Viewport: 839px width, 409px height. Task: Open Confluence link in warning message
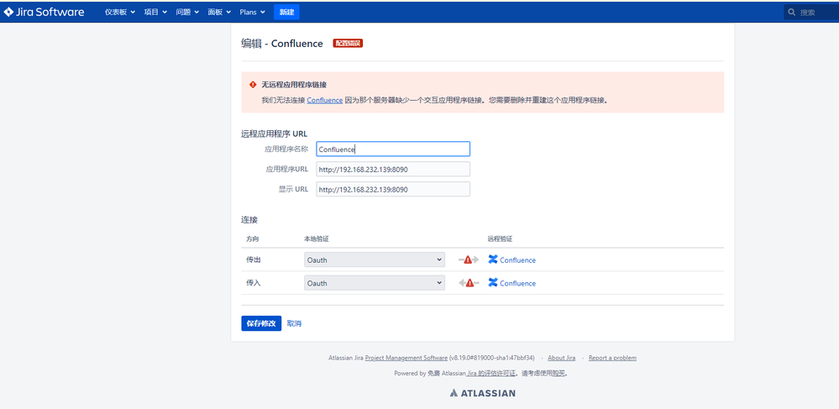coord(325,100)
